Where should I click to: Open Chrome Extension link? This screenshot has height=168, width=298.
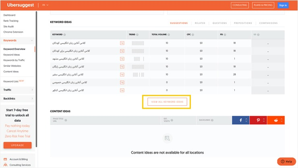coord(13,32)
